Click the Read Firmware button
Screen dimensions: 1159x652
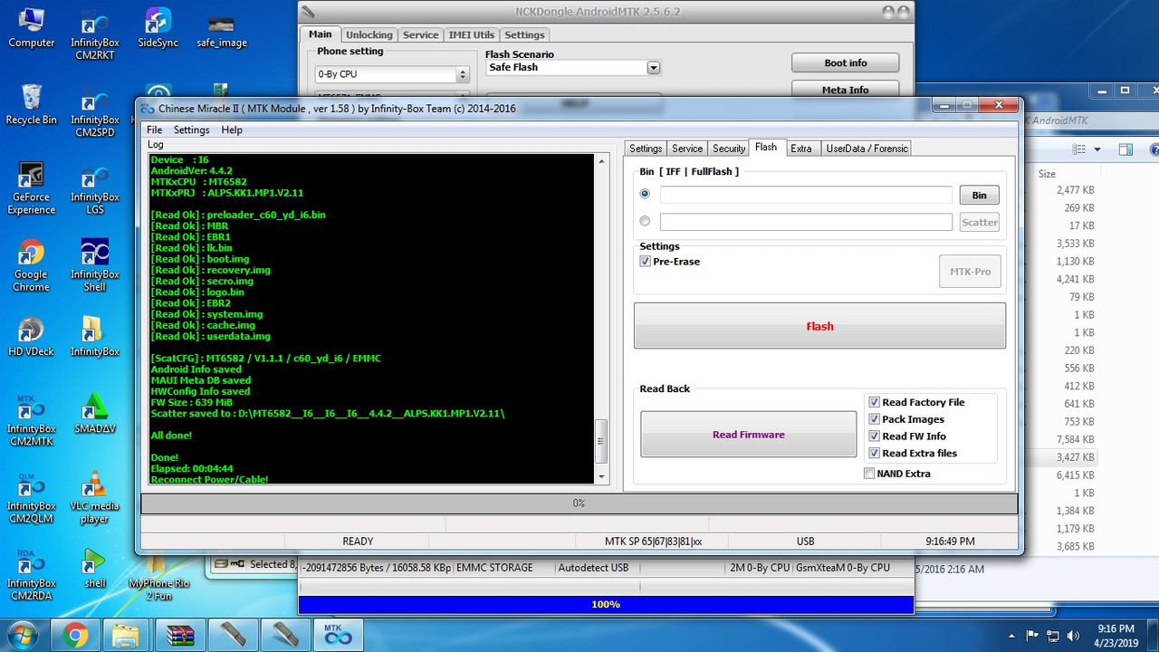(748, 435)
